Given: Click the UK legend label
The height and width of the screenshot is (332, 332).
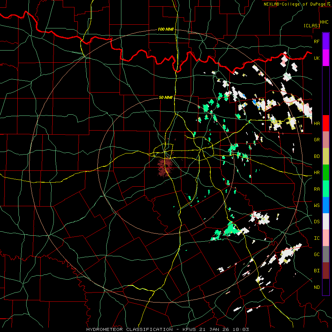Looking at the screenshot, I should tap(317, 58).
